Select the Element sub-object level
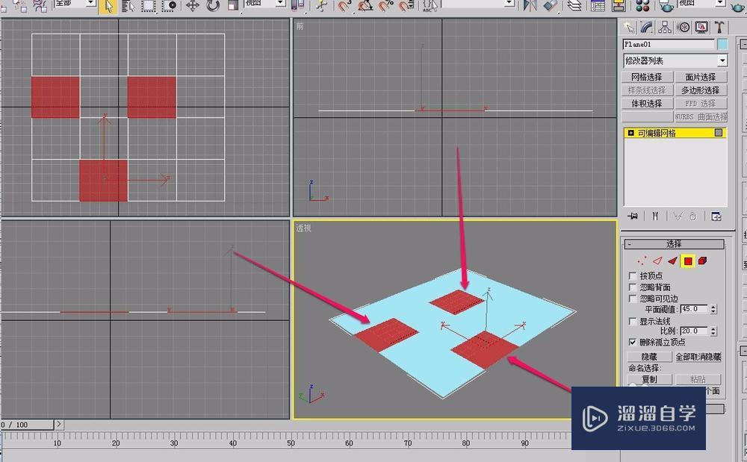Viewport: 747px width, 462px height. click(702, 260)
